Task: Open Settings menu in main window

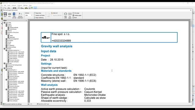Action: pos(25,5)
